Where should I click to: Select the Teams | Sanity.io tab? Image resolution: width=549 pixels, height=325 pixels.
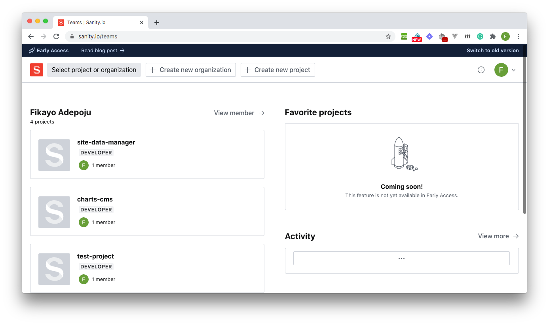tap(101, 23)
